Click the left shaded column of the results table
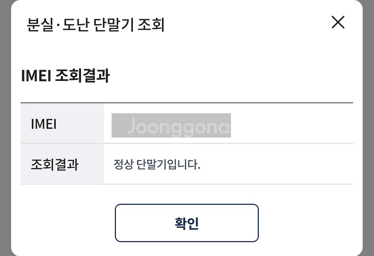 (62, 143)
